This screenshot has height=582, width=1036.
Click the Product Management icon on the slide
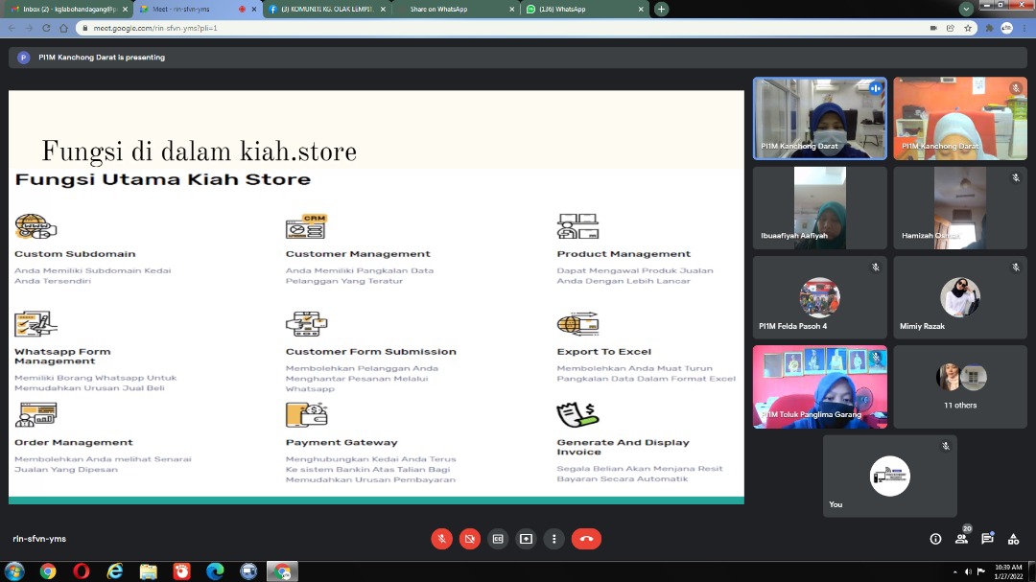tap(577, 226)
